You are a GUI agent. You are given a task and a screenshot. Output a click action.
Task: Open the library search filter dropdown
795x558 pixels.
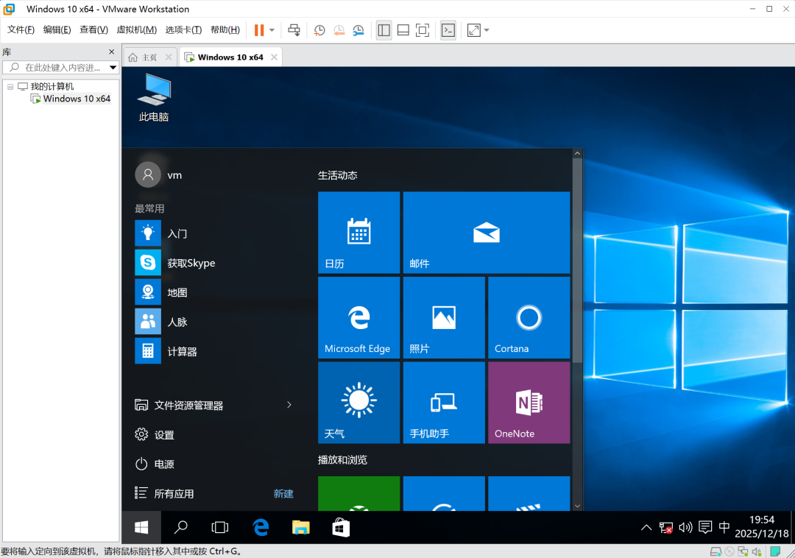pos(113,68)
